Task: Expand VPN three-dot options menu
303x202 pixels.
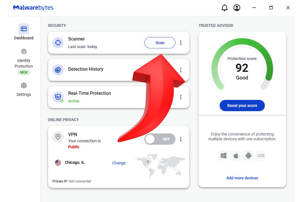Action: pos(181,139)
